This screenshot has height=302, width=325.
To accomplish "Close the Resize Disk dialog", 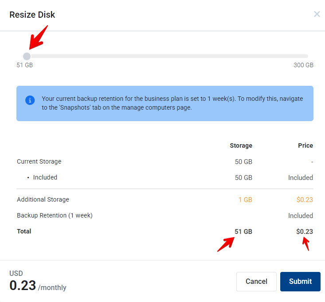I will pyautogui.click(x=317, y=14).
